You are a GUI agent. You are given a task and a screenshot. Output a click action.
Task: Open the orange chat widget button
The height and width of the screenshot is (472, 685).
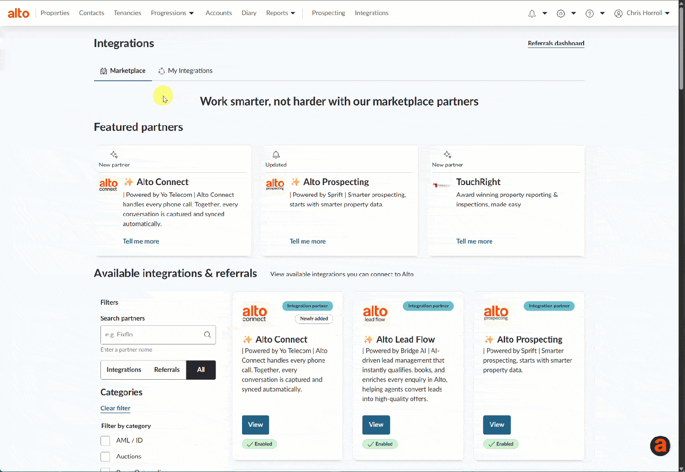(x=660, y=446)
